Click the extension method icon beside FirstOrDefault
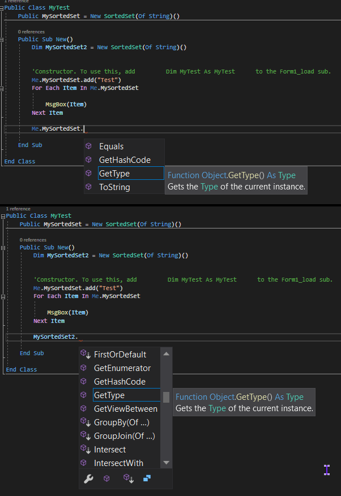Screen dimensions: 341x496 (86, 355)
